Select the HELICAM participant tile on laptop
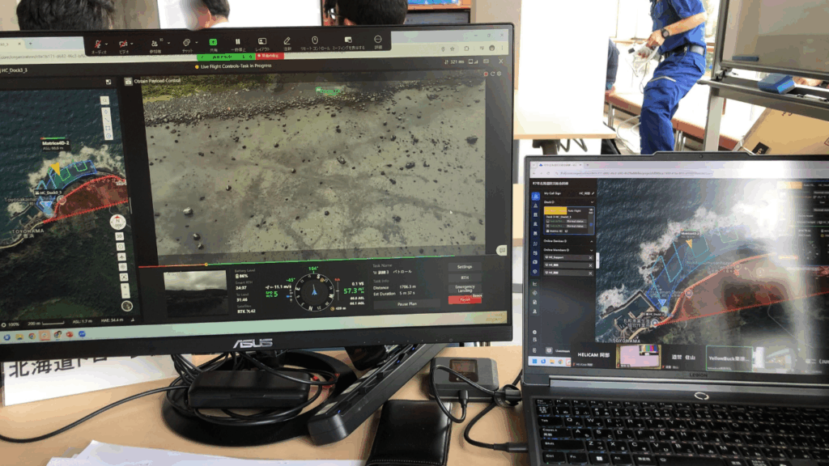 click(x=593, y=357)
